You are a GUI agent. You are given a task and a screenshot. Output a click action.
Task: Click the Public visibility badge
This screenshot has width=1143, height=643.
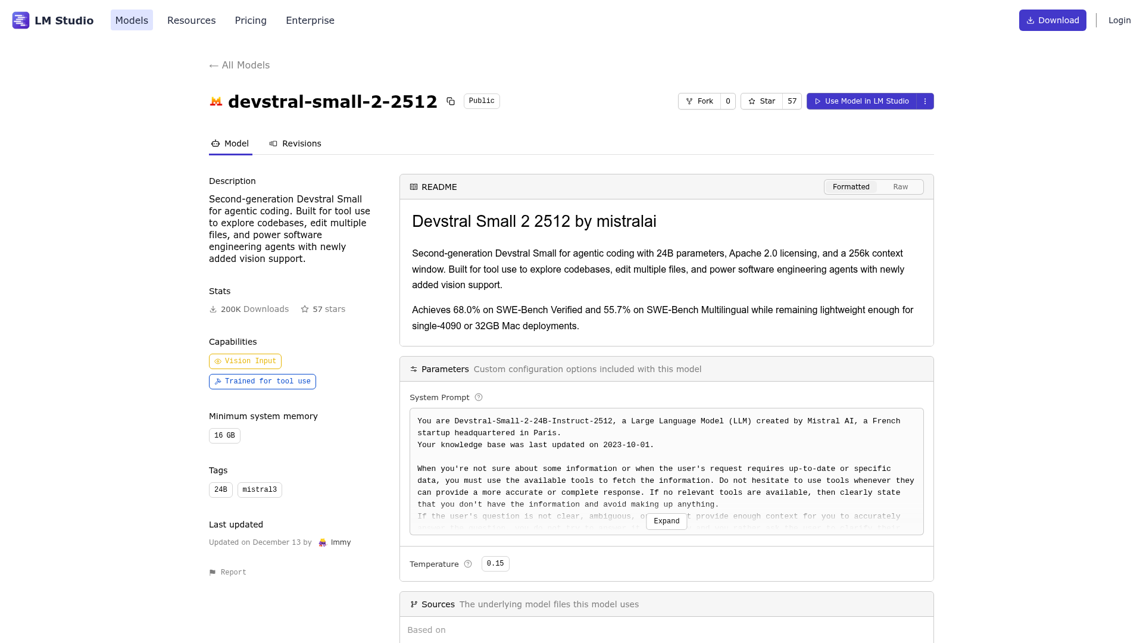(482, 101)
